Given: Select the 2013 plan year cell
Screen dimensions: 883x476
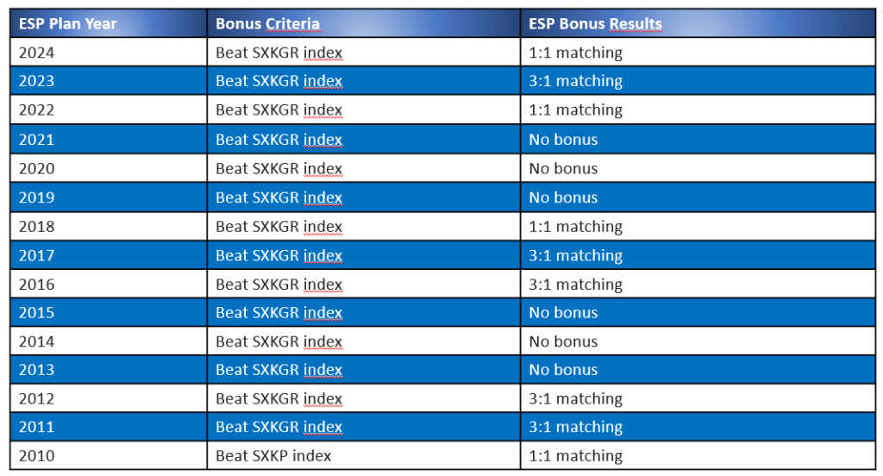Looking at the screenshot, I should pyautogui.click(x=37, y=370).
